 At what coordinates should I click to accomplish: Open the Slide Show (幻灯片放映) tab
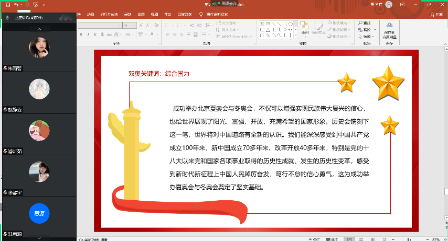[109, 14]
